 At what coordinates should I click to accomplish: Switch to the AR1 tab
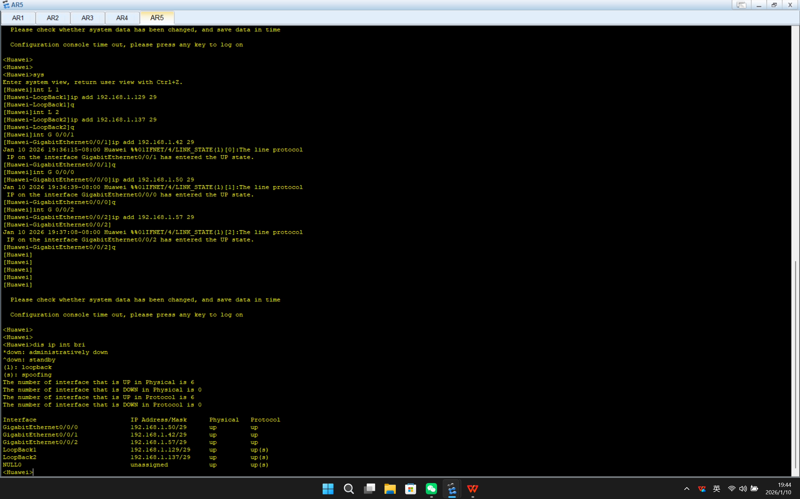click(18, 18)
